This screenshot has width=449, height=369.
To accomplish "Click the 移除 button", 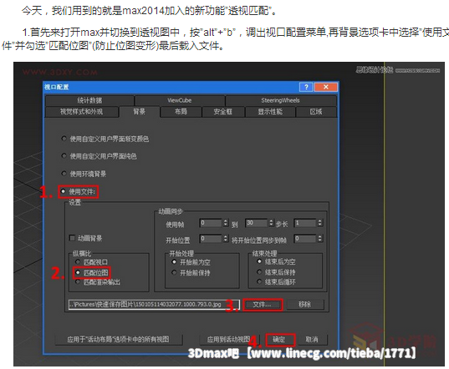I will [305, 305].
